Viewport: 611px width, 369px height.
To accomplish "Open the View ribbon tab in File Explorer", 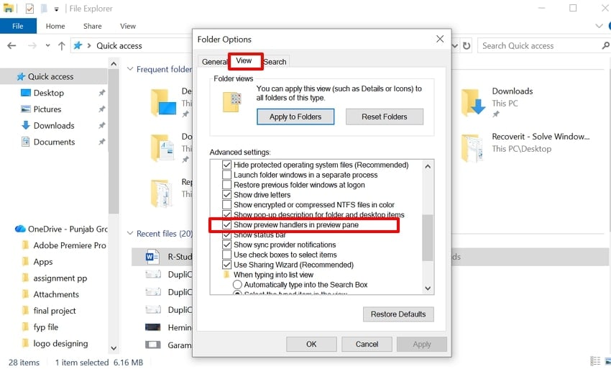I will [x=128, y=26].
